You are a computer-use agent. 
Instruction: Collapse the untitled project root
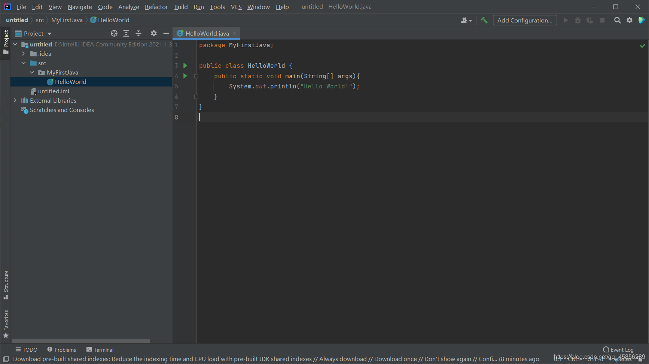coord(15,44)
